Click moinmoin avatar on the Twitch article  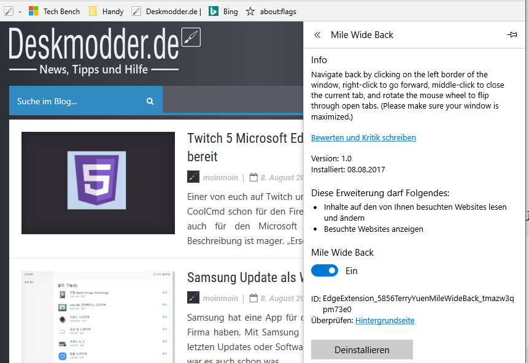click(193, 177)
